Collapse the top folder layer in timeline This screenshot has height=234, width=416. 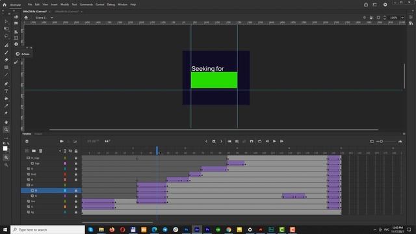click(28, 158)
